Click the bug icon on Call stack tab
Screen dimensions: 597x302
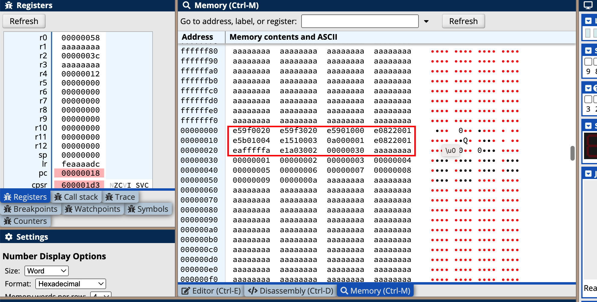click(x=58, y=197)
